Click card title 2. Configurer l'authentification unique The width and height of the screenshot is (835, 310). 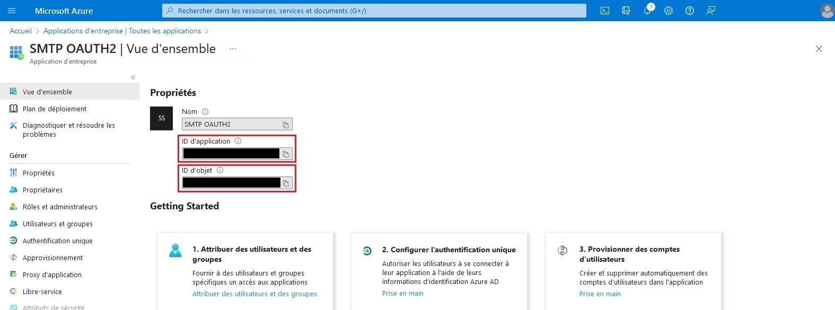449,250
